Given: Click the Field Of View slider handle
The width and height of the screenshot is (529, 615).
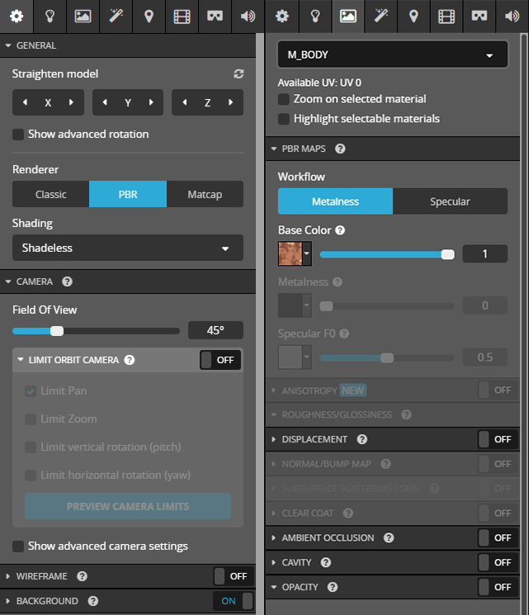Looking at the screenshot, I should [x=57, y=330].
